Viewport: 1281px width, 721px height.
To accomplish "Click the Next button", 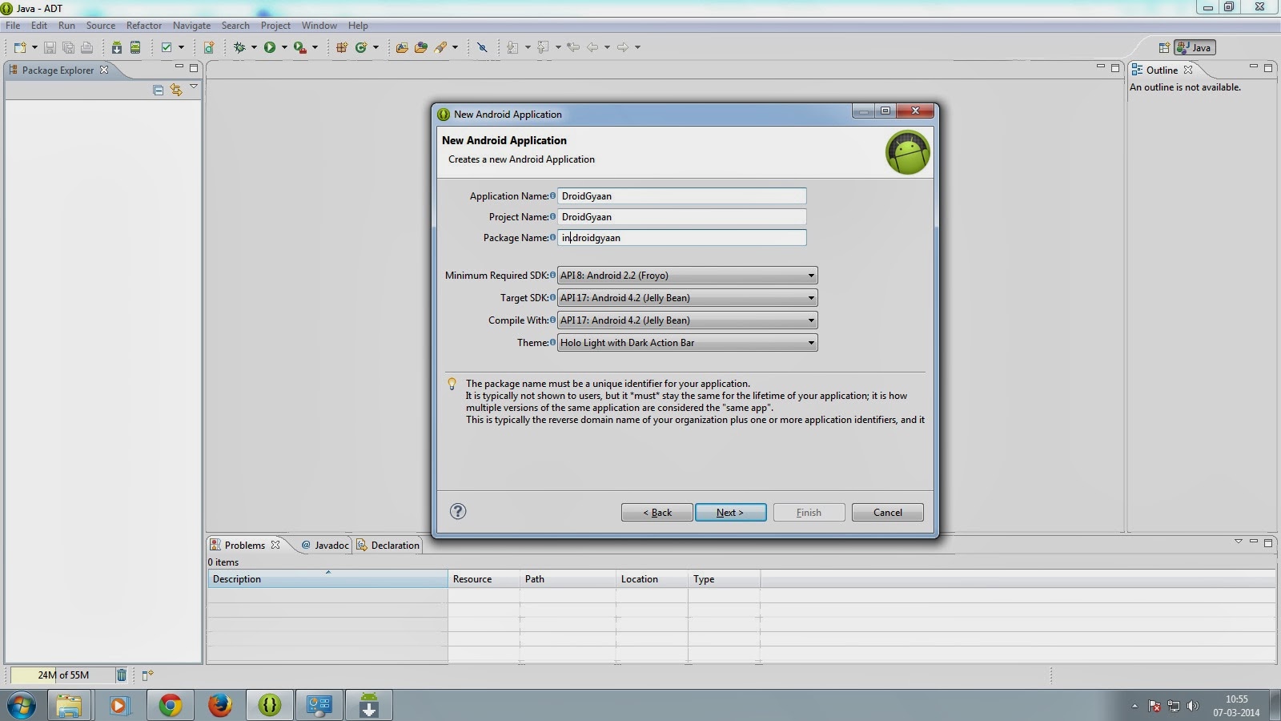I will tap(731, 513).
